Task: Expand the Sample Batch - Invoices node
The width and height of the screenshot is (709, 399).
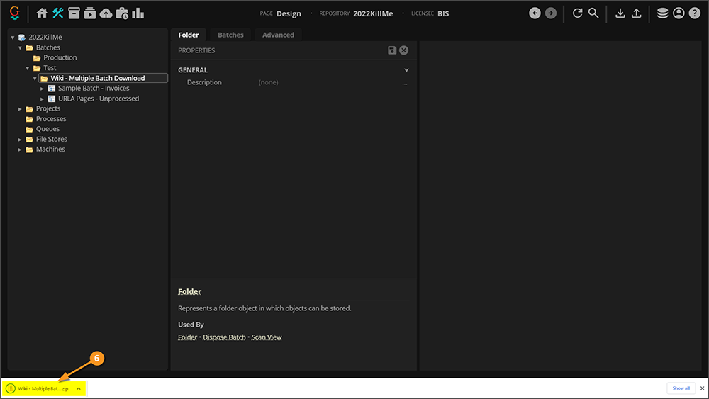Action: pos(42,89)
